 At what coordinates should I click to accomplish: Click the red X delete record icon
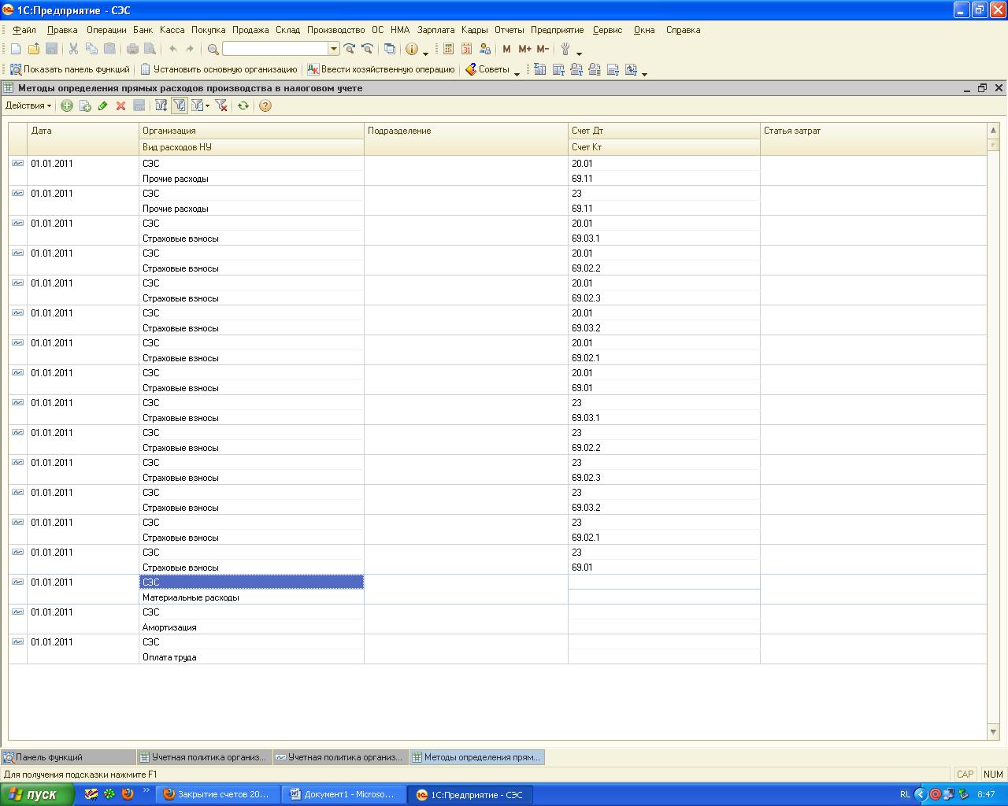click(120, 105)
